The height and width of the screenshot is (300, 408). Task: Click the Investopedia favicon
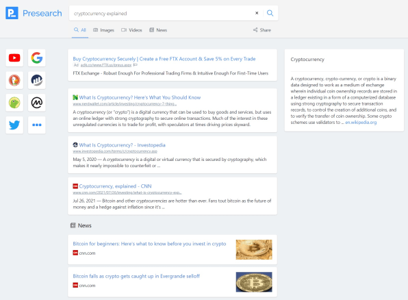(75, 145)
